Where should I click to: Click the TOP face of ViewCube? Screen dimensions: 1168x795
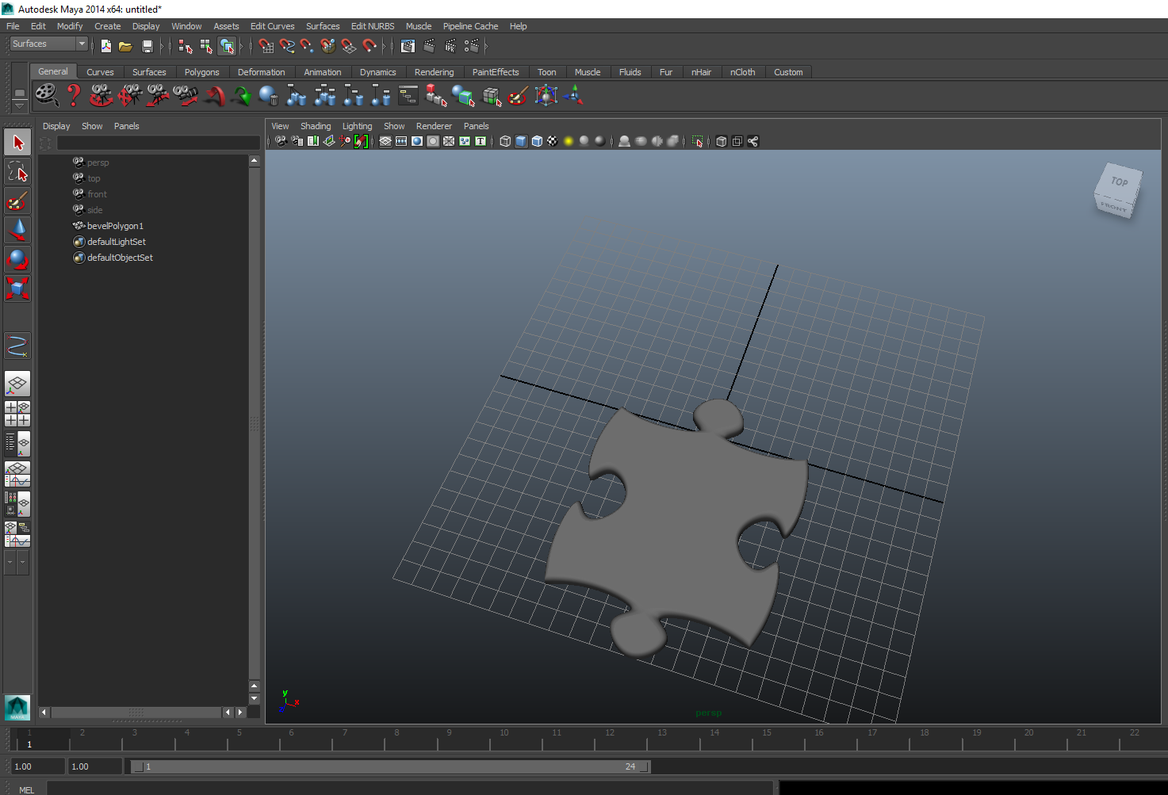pos(1119,182)
